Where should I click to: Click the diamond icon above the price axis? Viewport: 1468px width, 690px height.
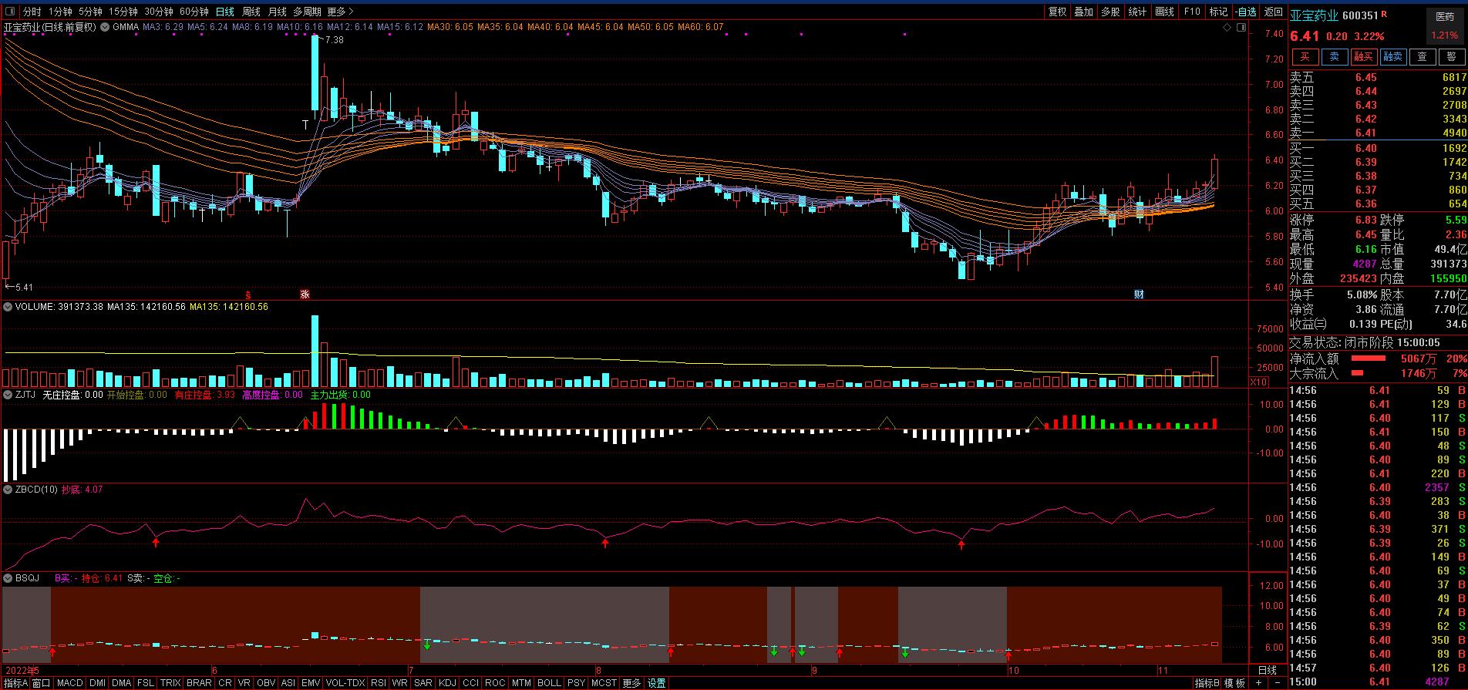pyautogui.click(x=1227, y=28)
